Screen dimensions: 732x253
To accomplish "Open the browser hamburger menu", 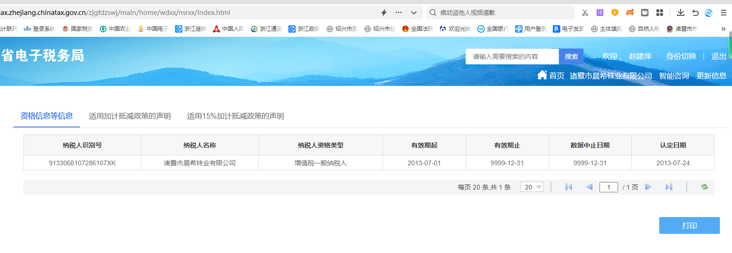I will pyautogui.click(x=723, y=13).
